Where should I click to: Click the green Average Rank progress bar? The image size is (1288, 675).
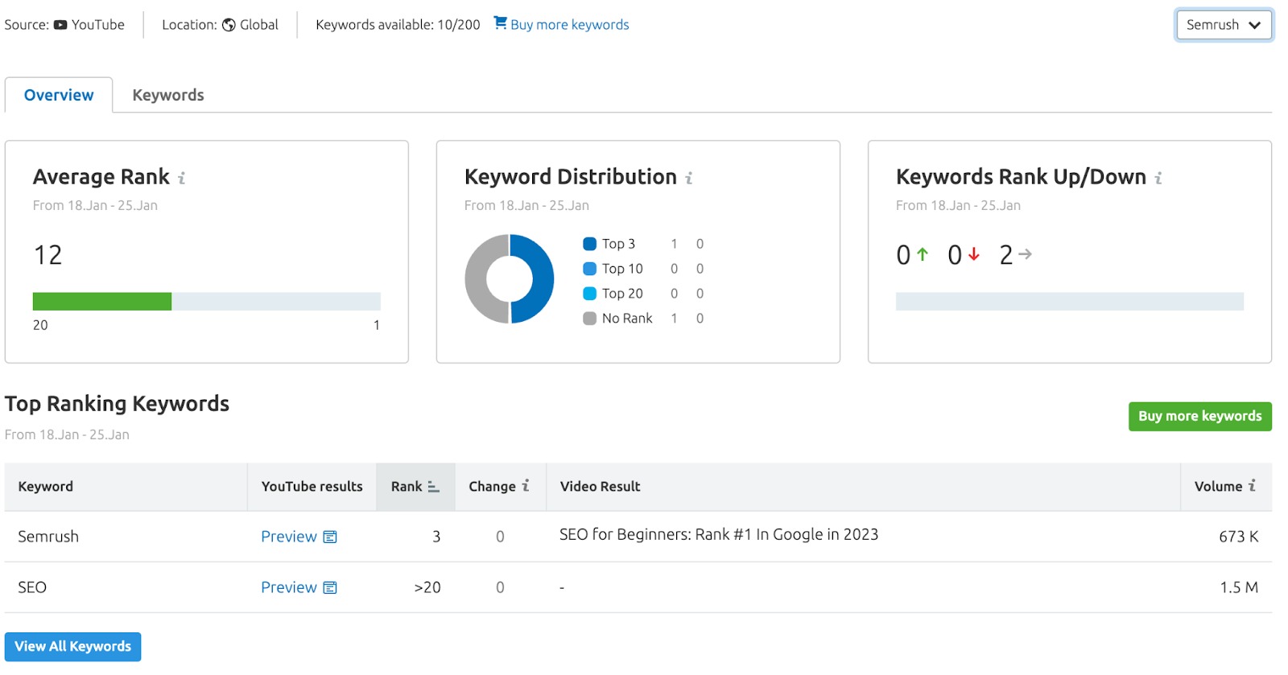click(x=102, y=302)
